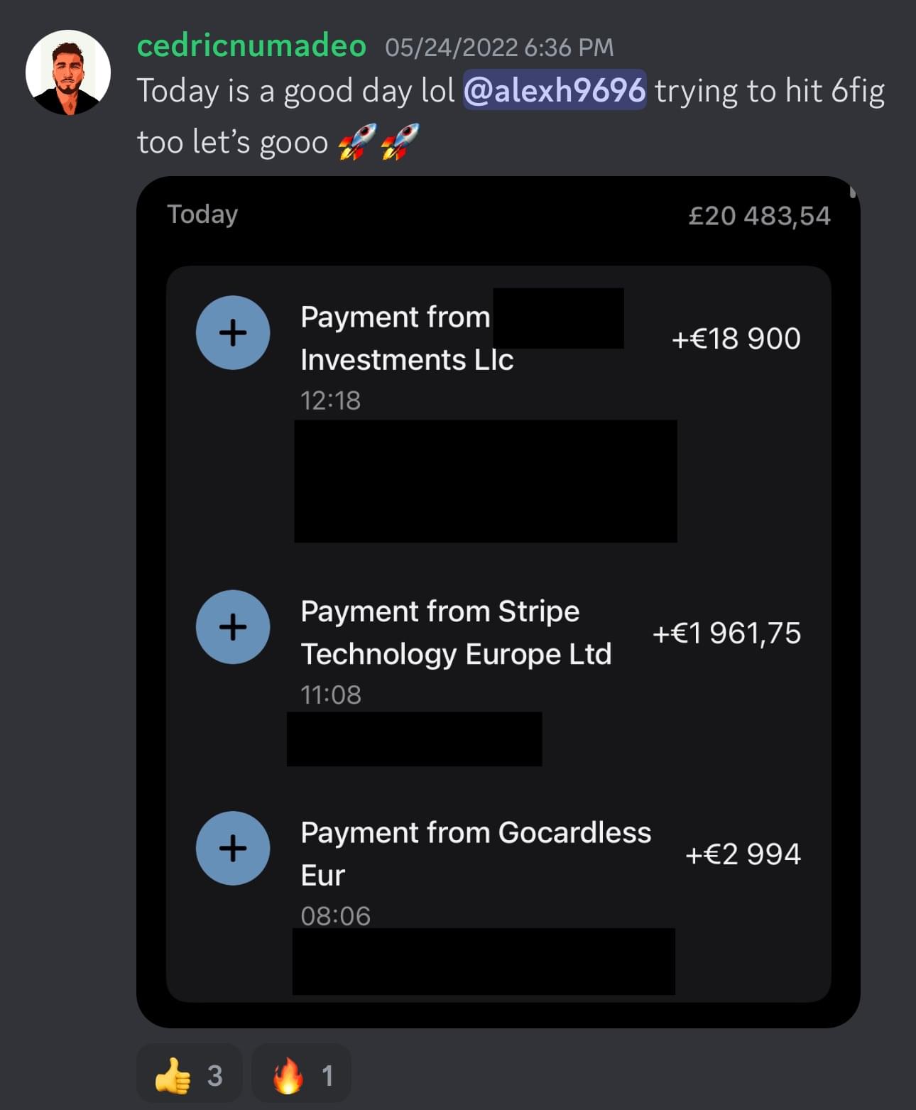Click the plus icon beside Investments Llc payment
The height and width of the screenshot is (1110, 916).
[233, 333]
